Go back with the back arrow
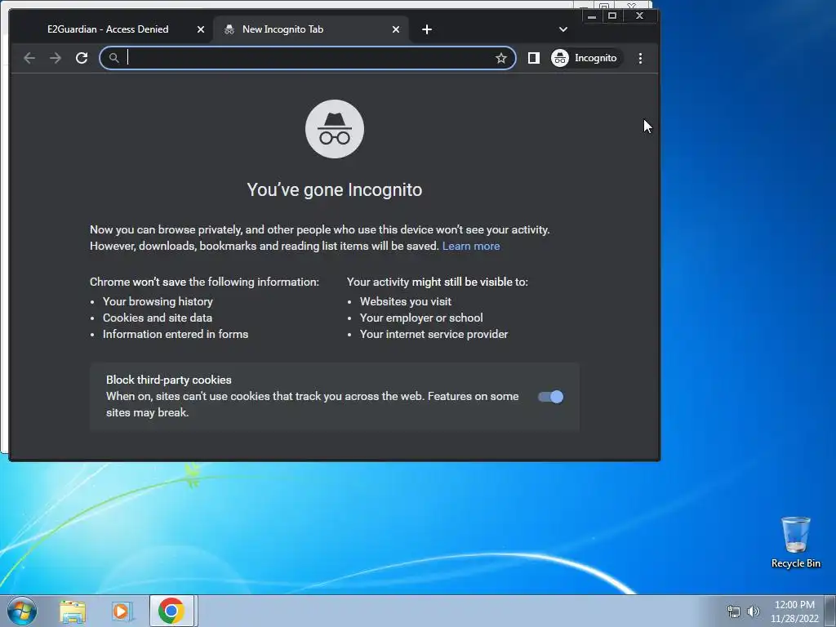This screenshot has width=836, height=627. click(x=29, y=58)
